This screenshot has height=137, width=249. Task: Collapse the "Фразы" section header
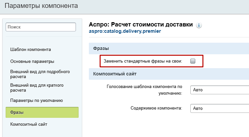coord(169,48)
